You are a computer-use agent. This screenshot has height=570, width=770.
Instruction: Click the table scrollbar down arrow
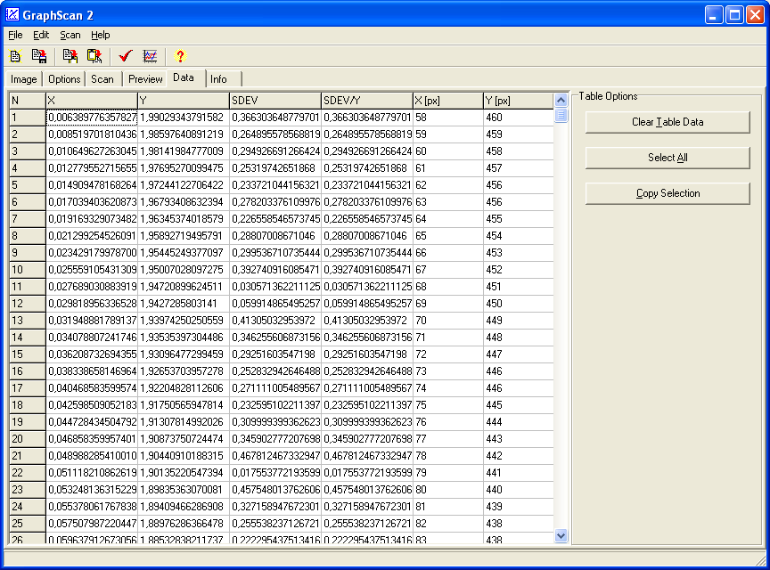561,535
